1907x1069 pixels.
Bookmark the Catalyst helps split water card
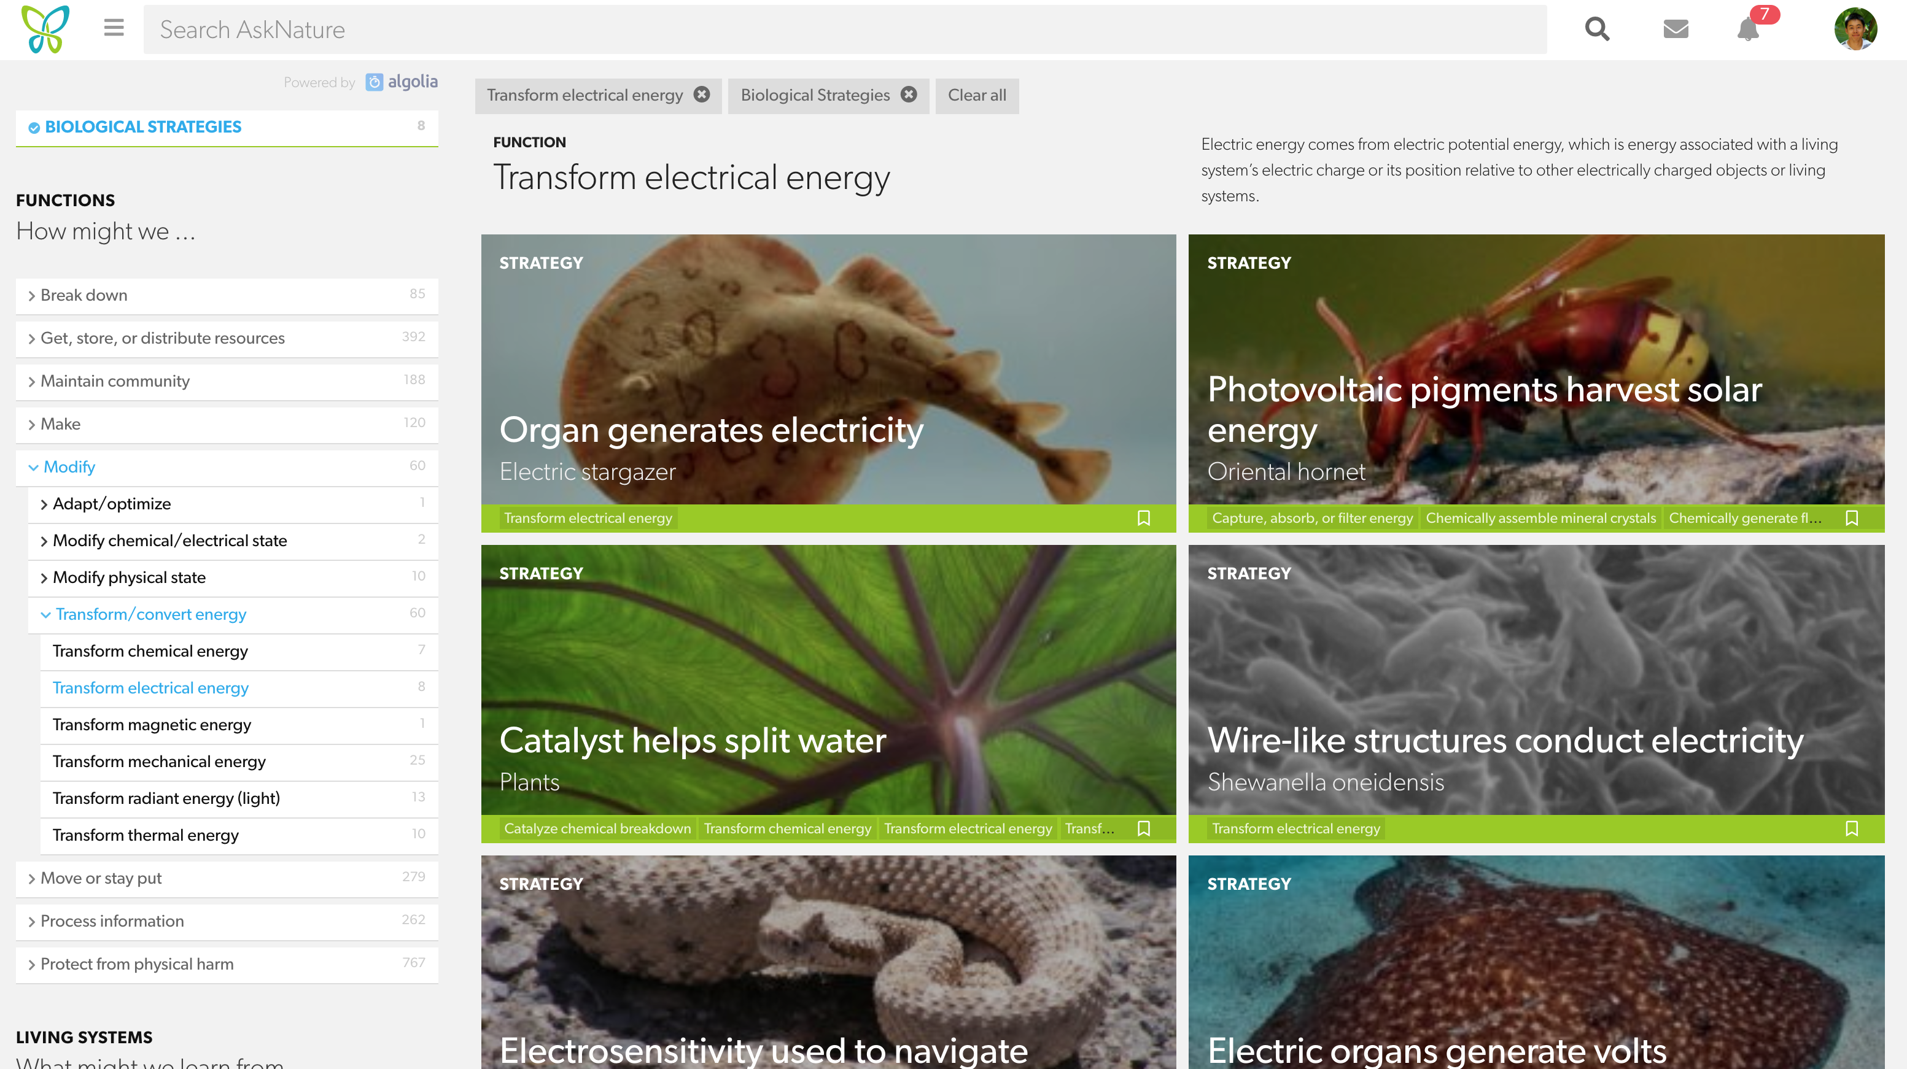coord(1144,828)
